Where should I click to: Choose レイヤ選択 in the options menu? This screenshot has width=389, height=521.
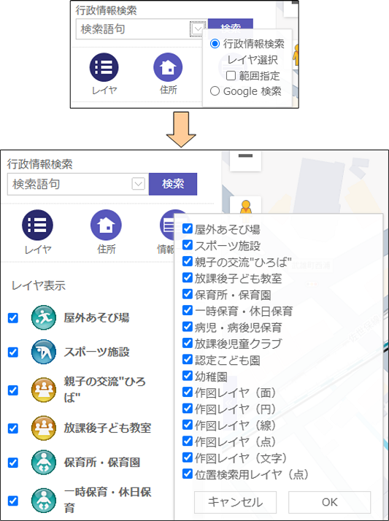point(253,60)
